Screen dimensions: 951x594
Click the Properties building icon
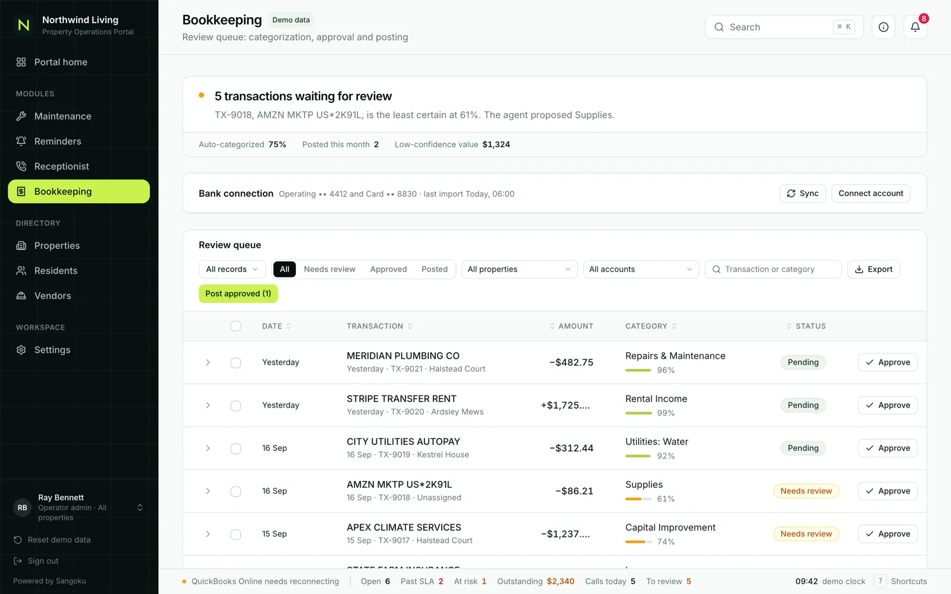point(21,245)
